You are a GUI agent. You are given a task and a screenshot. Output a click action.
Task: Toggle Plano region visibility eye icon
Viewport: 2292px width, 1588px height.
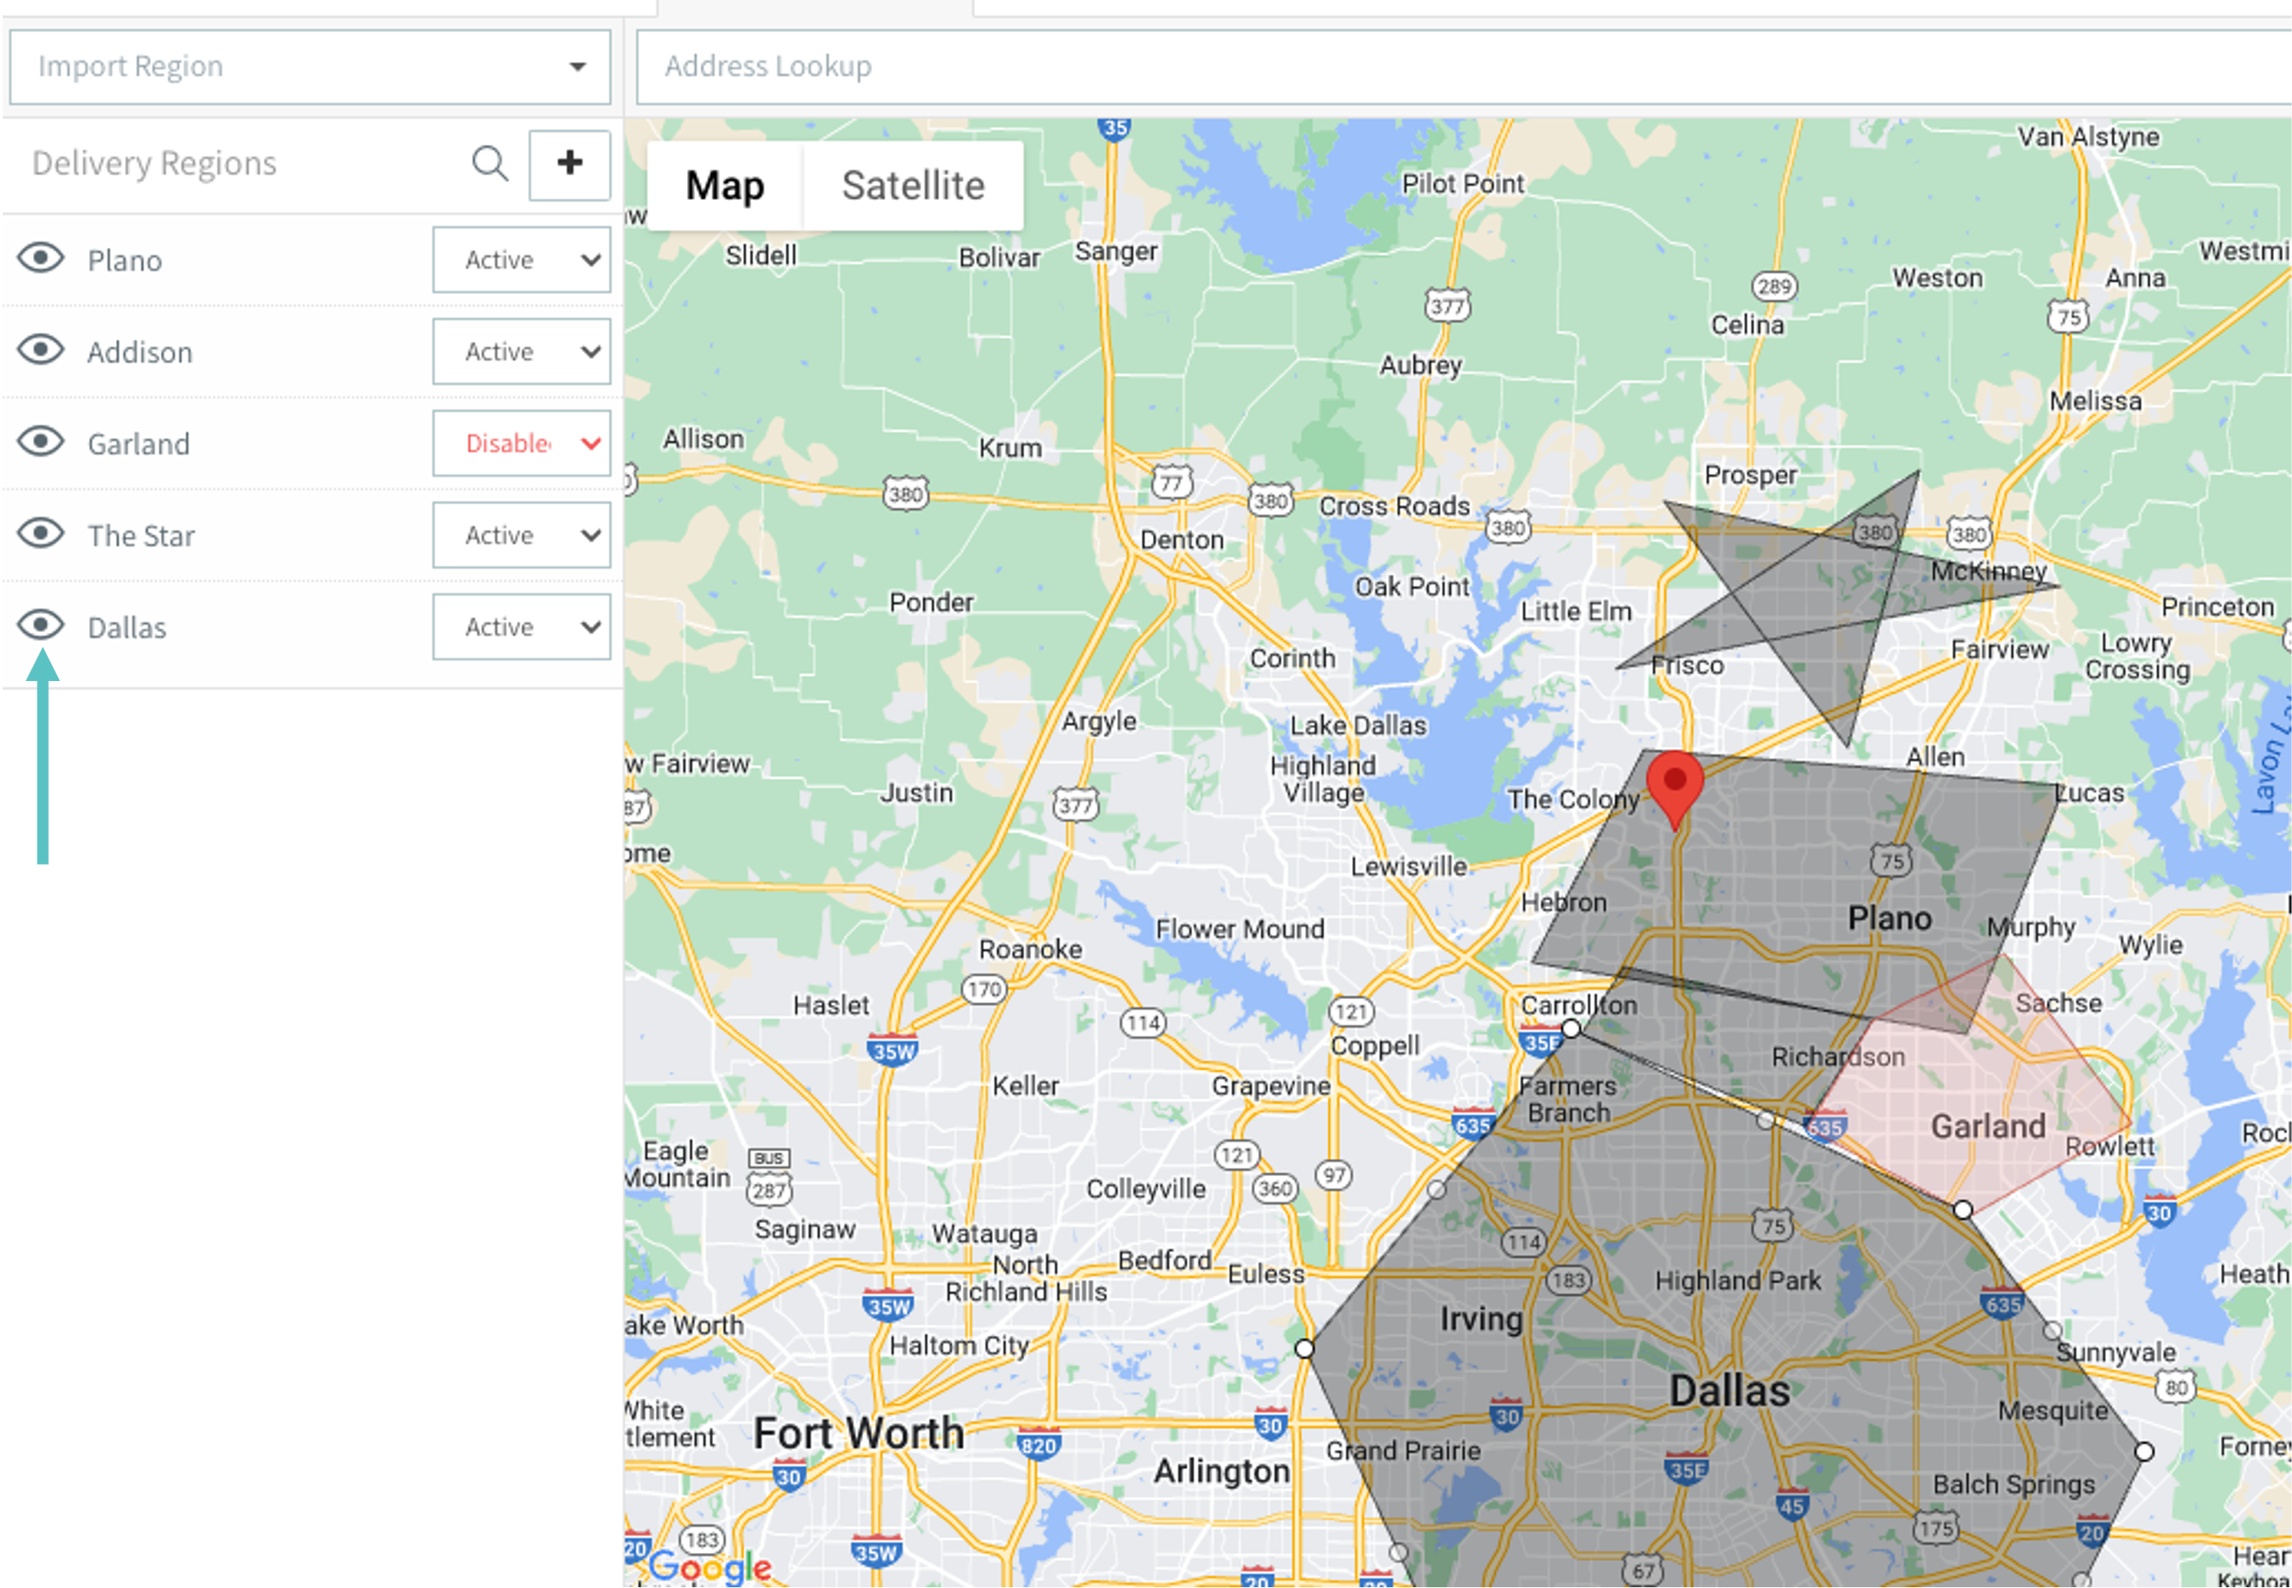coord(41,259)
